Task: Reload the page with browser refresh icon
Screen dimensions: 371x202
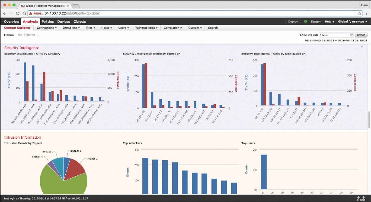Action: (17, 13)
